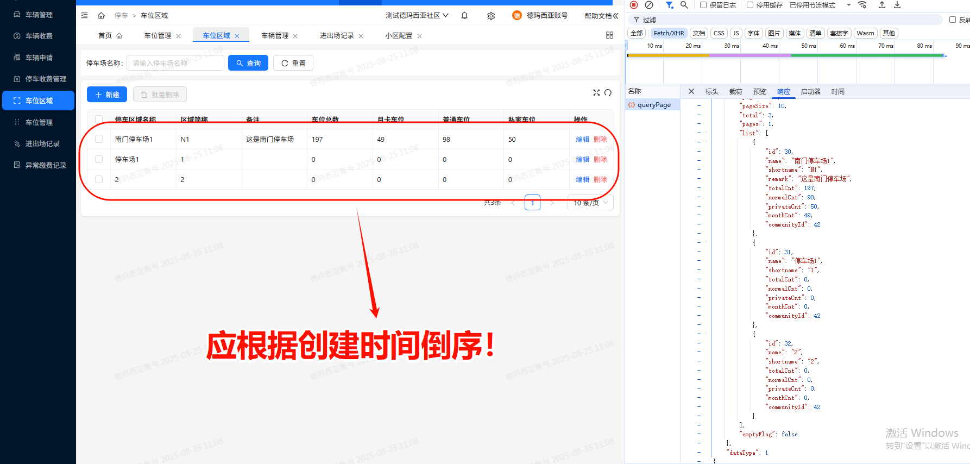Open 异常缴费记录 in the sidebar
This screenshot has width=970, height=464.
[38, 165]
